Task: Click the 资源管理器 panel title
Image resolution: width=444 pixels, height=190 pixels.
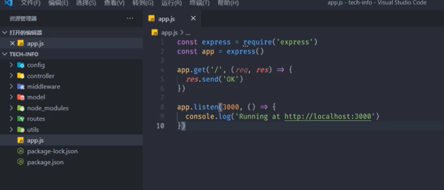Action: 23,19
